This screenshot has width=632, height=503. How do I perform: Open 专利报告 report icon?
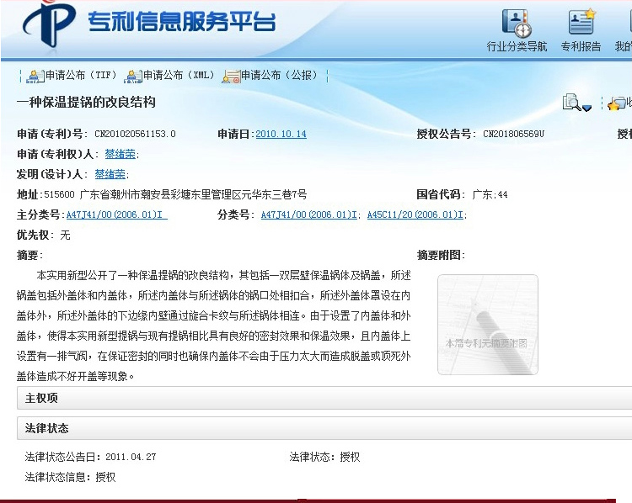click(x=581, y=31)
